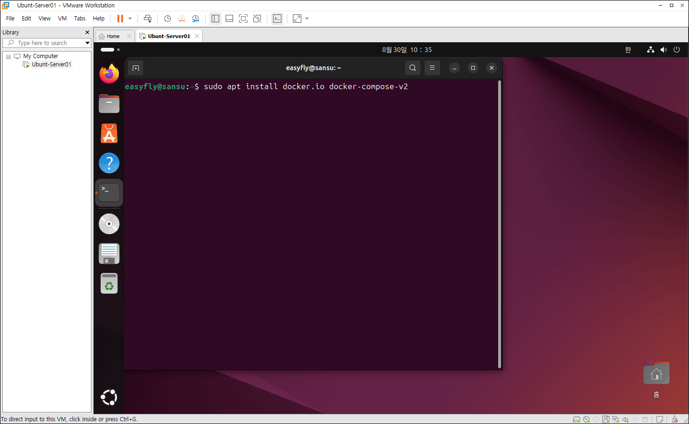Open the Edit menu
Image resolution: width=689 pixels, height=424 pixels.
[26, 19]
